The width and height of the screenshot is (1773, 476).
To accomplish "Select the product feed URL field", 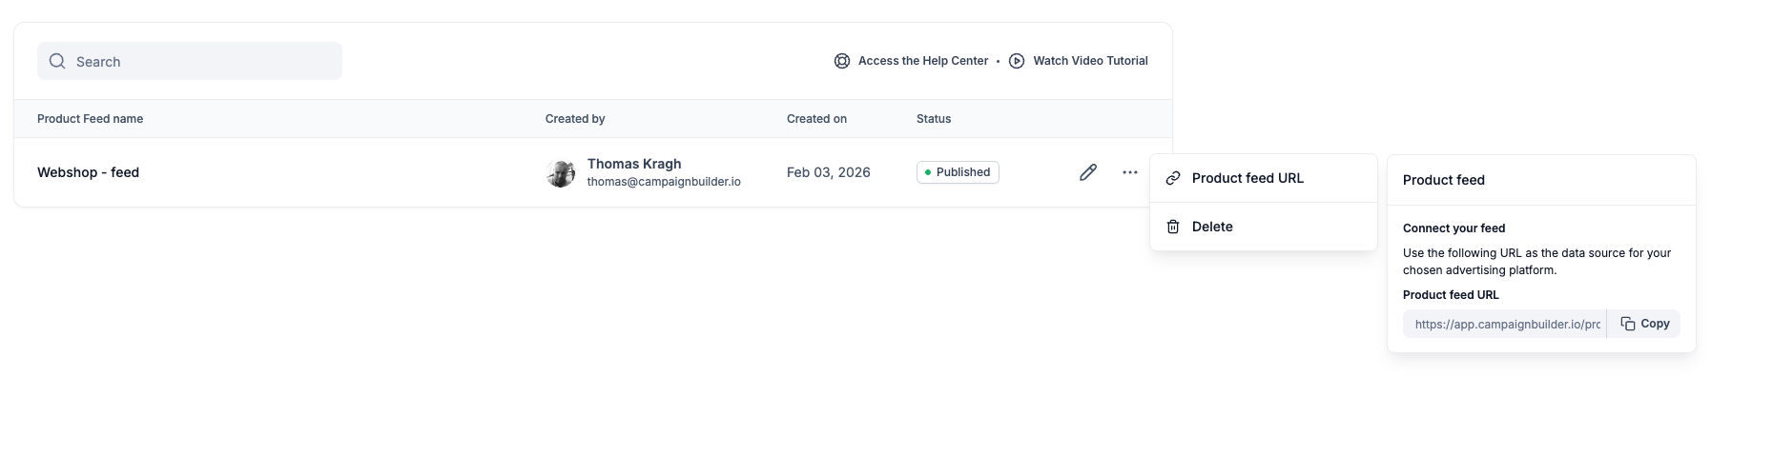I will click(1505, 324).
